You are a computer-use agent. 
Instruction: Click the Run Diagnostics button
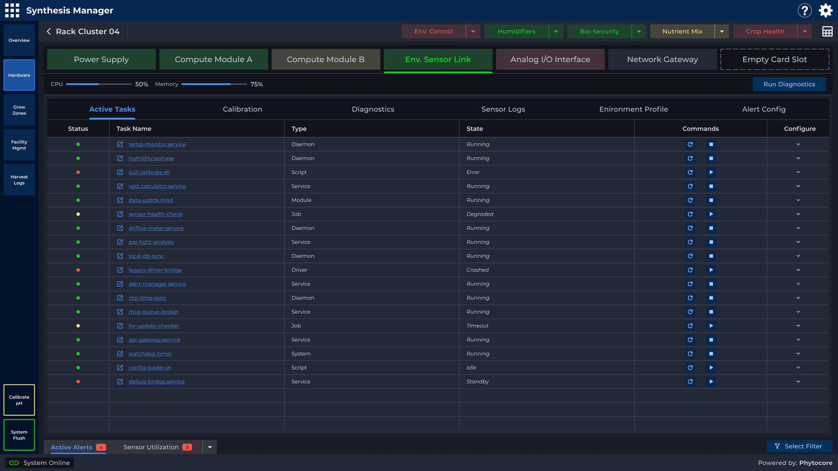pyautogui.click(x=789, y=84)
